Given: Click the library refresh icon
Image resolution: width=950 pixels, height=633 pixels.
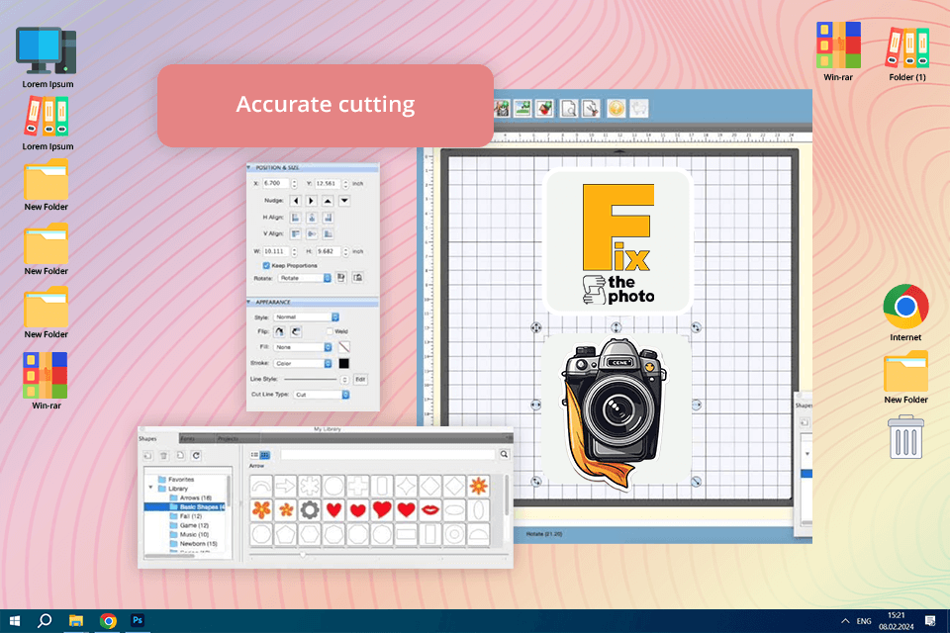Looking at the screenshot, I should tap(196, 456).
